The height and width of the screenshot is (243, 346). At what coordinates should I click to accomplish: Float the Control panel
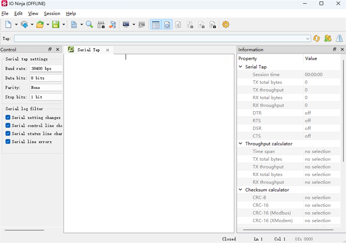point(50,49)
